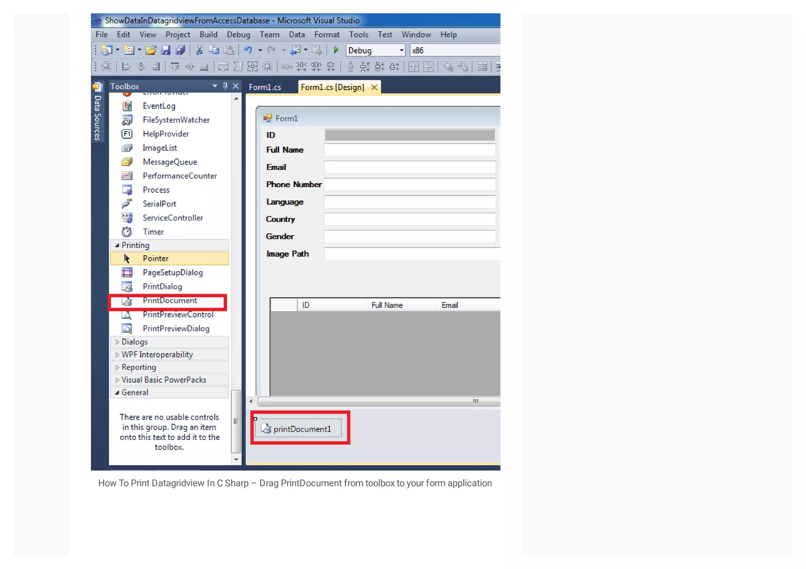Click the Align Rights layout icon

[156, 66]
